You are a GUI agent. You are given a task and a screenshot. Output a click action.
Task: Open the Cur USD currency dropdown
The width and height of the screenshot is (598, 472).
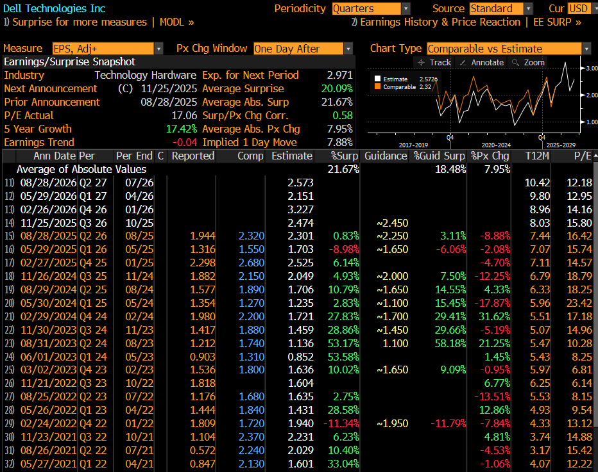coord(593,8)
